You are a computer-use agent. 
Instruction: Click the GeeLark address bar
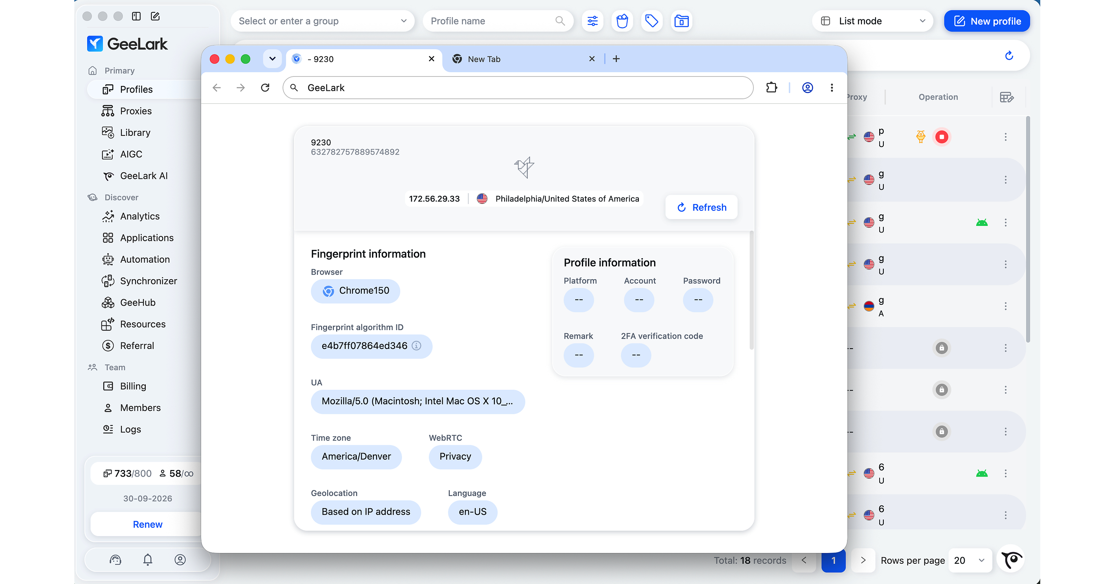tap(518, 88)
